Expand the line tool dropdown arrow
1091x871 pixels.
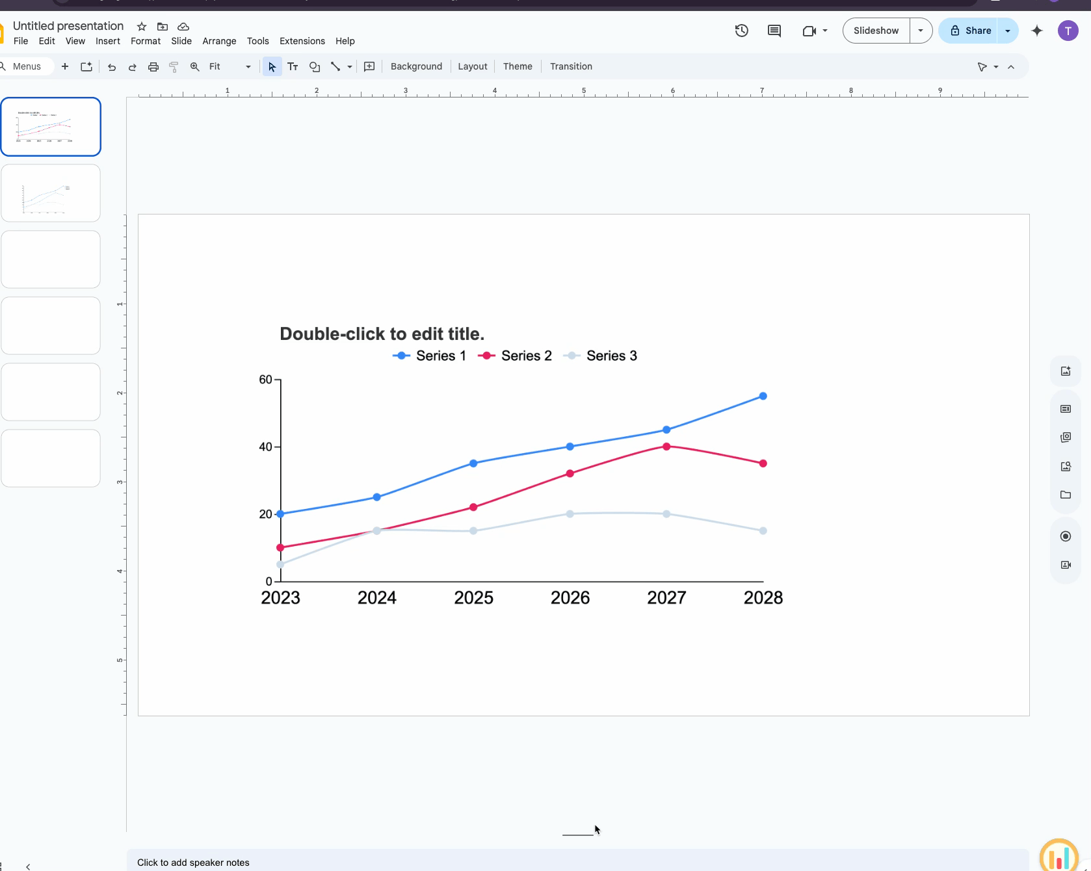click(350, 67)
